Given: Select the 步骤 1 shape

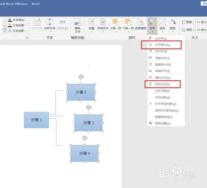Looking at the screenshot, I should [36, 120].
